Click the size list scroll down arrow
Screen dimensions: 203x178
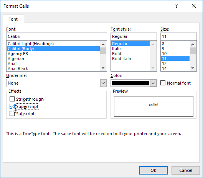coord(193,68)
